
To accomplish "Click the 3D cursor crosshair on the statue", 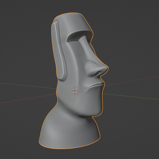I will [75, 91].
